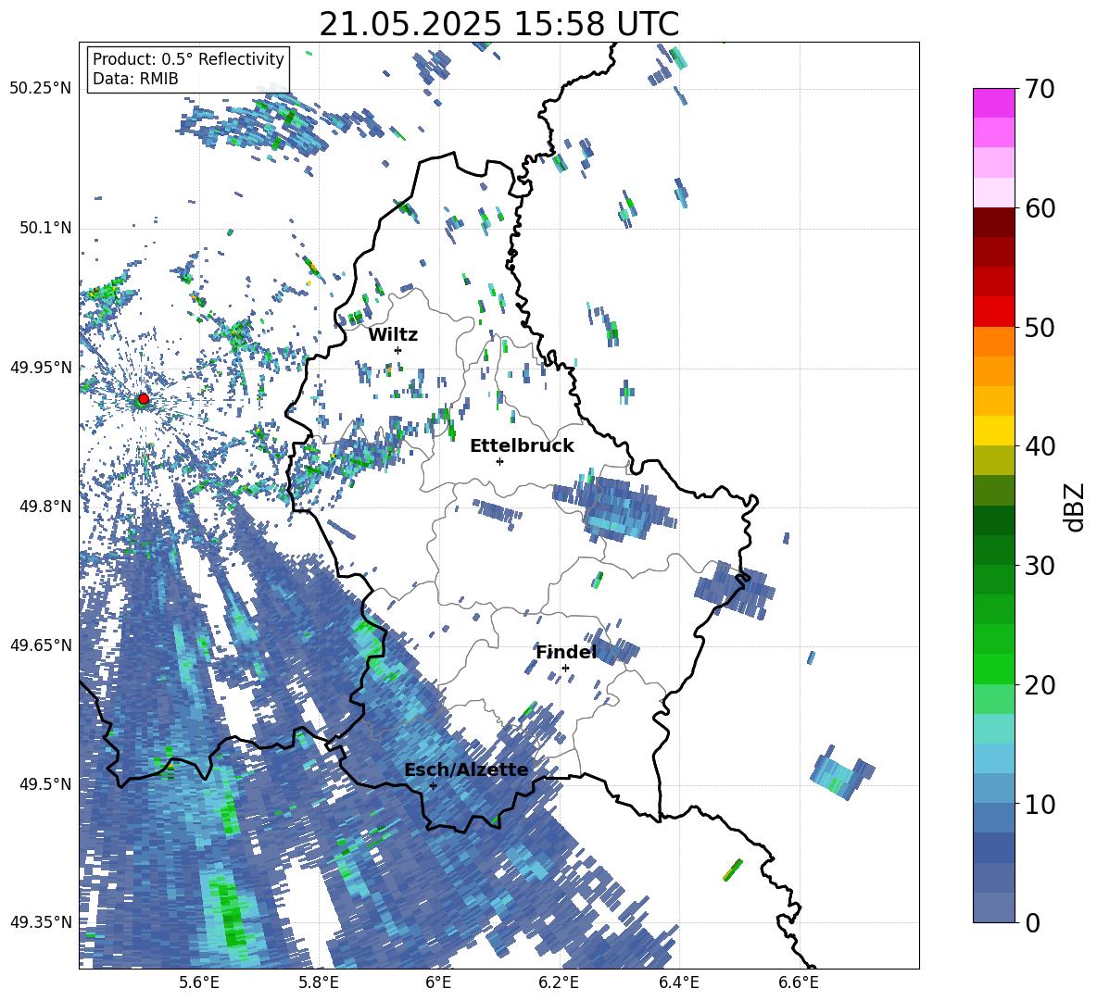The height and width of the screenshot is (1001, 1097).
Task: Click the cross marker under Findel
Action: coord(565,669)
